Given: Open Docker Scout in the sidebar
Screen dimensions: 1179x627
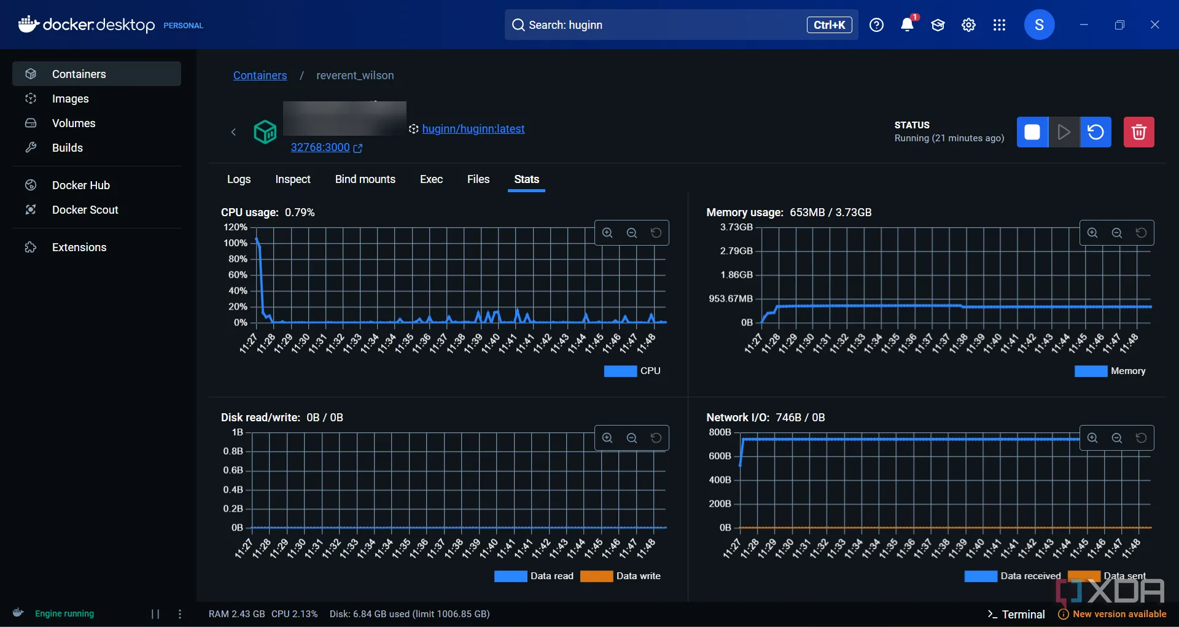Looking at the screenshot, I should (96, 209).
